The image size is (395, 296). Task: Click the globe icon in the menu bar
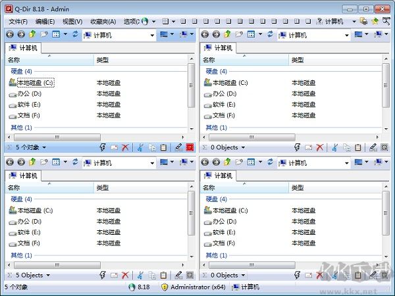145,22
